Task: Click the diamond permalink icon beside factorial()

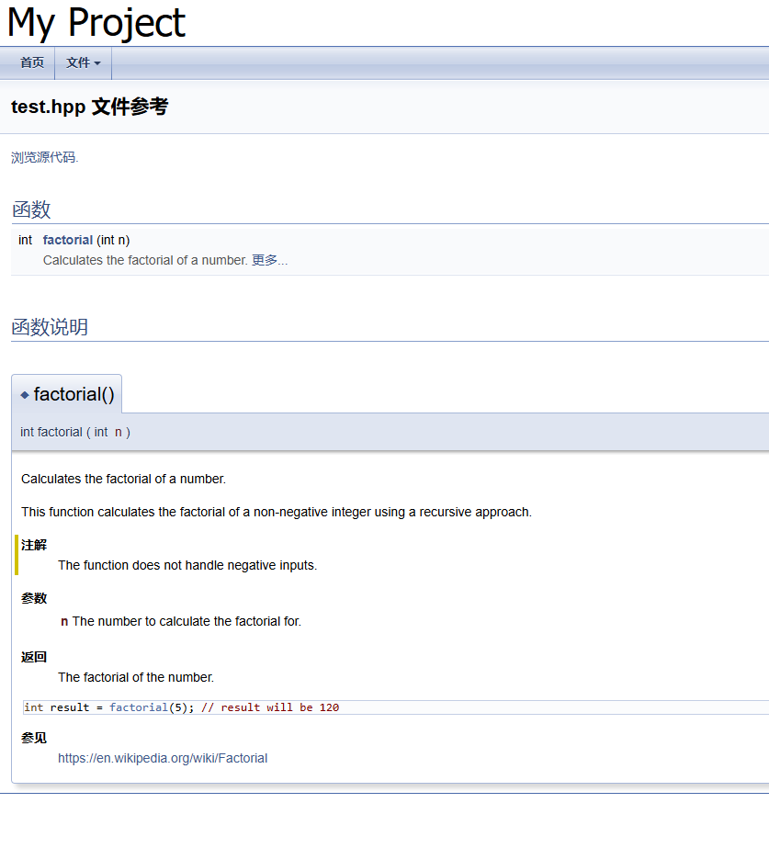Action: point(25,395)
